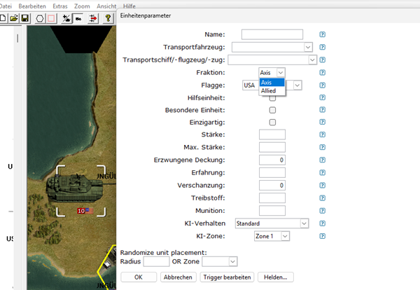Show help for the Name field
The image size is (420, 290).
coord(322,34)
